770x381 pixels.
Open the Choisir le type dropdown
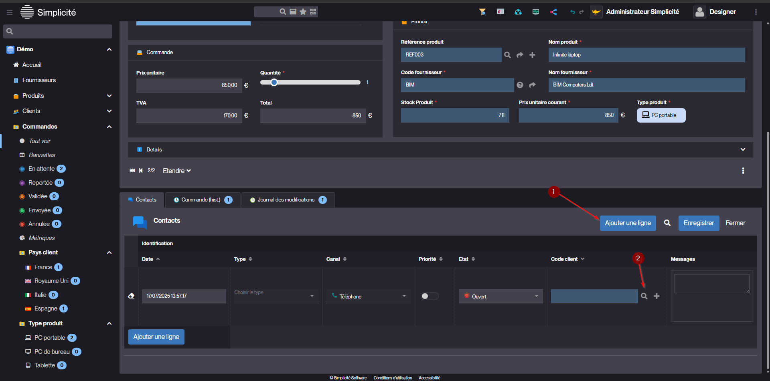(x=276, y=296)
